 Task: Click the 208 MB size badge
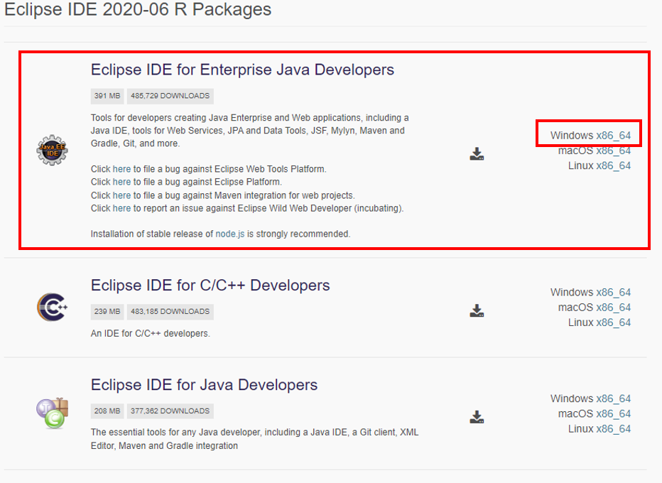(x=107, y=411)
